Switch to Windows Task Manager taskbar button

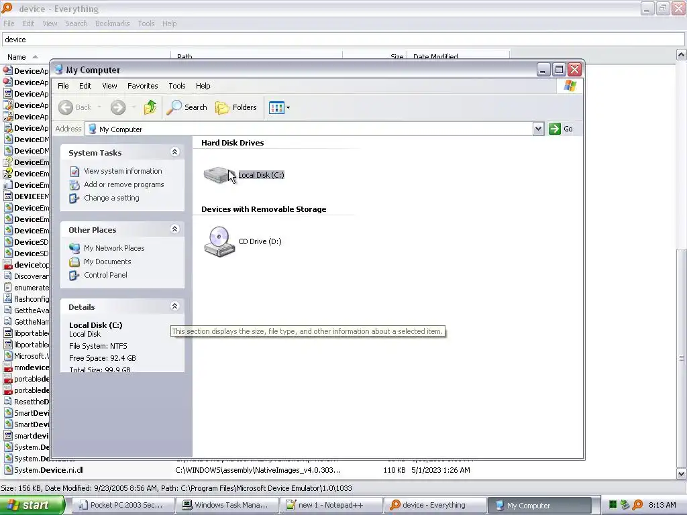coord(227,506)
